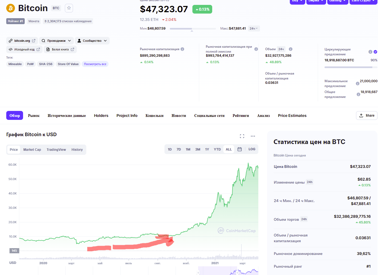This screenshot has width=378, height=275.
Task: Click the info icon beside max supply
Action: pos(358,84)
